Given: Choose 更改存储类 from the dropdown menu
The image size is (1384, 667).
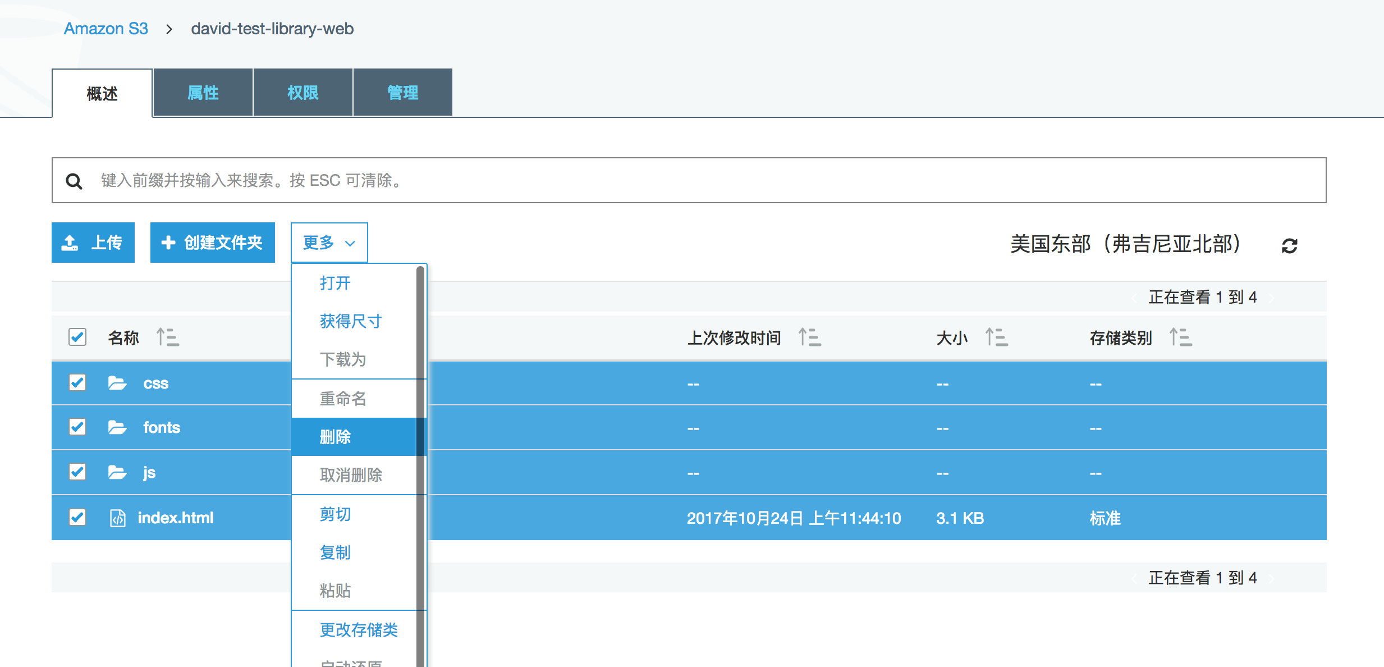Looking at the screenshot, I should click(359, 630).
